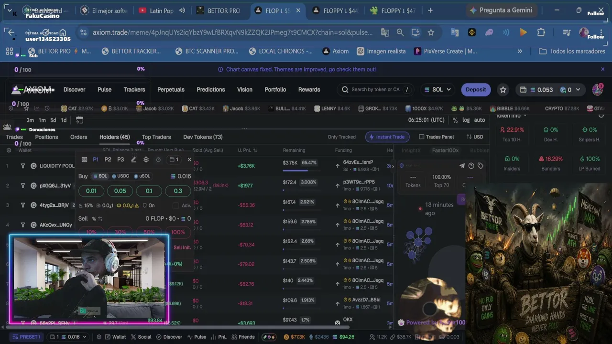612x344 pixels.
Task: Enable the Adv. checkbox
Action: [x=175, y=205]
